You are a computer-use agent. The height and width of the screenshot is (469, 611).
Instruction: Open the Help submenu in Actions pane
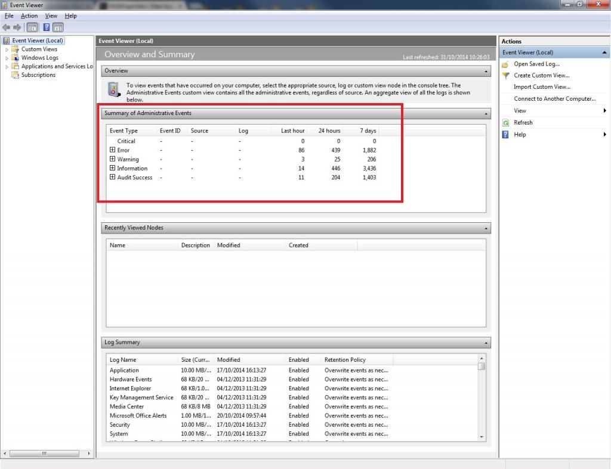point(556,134)
